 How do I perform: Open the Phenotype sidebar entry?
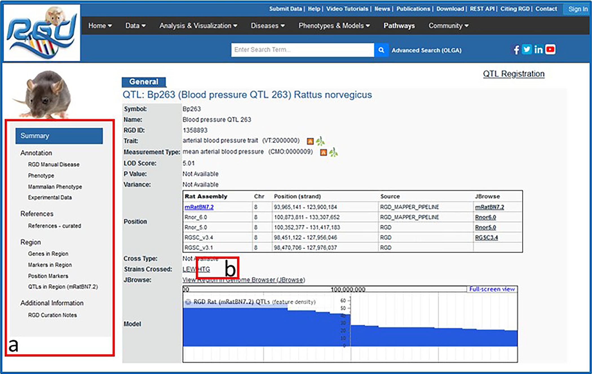coord(41,176)
